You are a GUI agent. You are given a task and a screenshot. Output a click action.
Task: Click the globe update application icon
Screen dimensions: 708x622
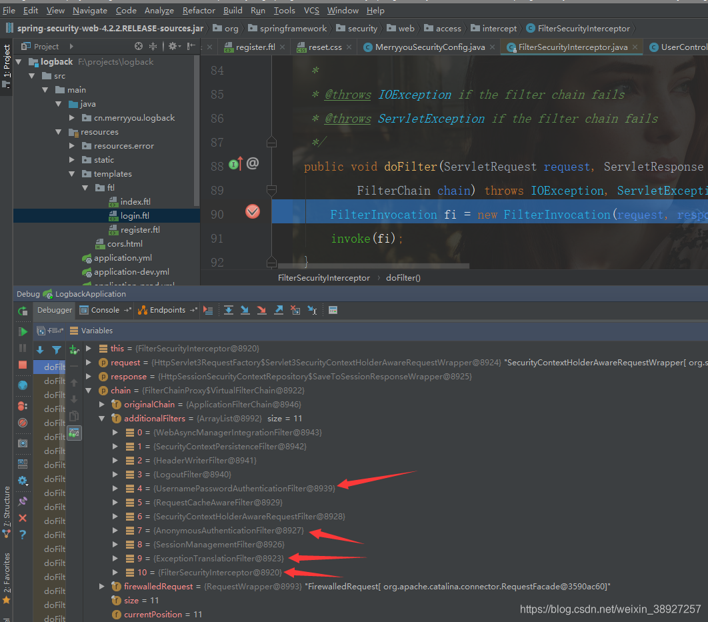point(23,385)
